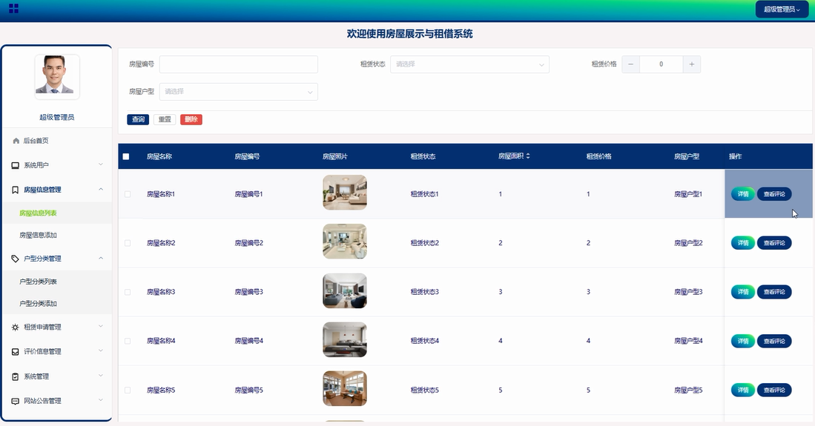This screenshot has height=426, width=815.
Task: Click the 房屋名称5 table cell
Action: 161,390
